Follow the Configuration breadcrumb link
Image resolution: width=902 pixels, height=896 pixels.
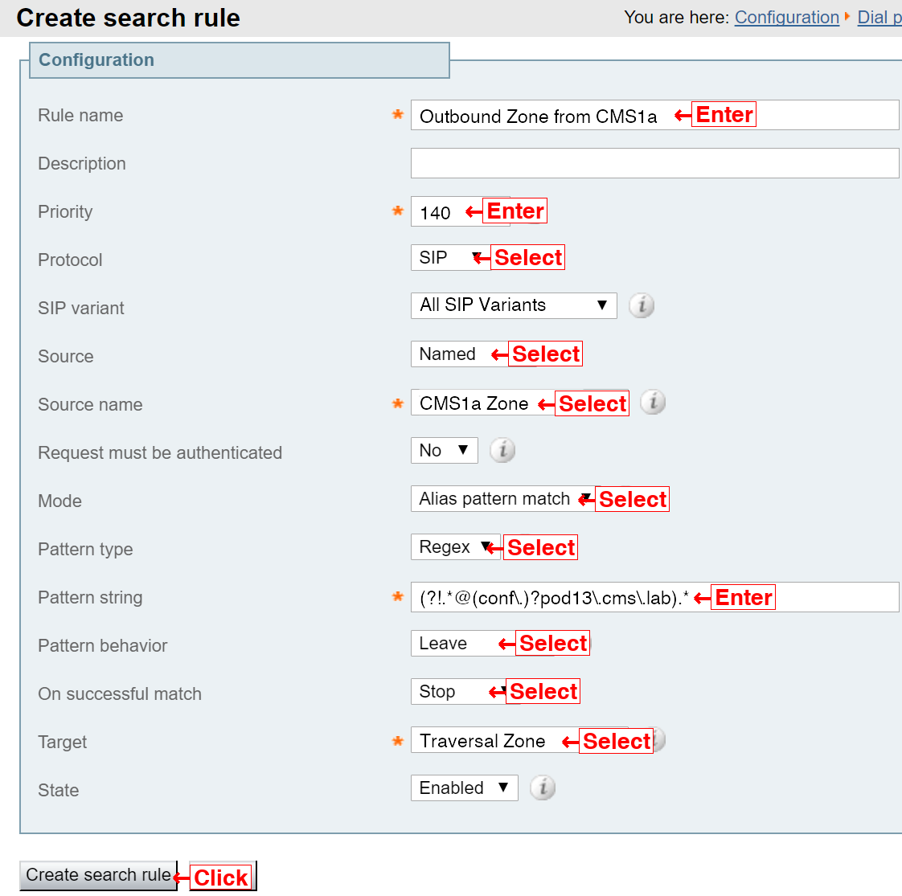[786, 17]
